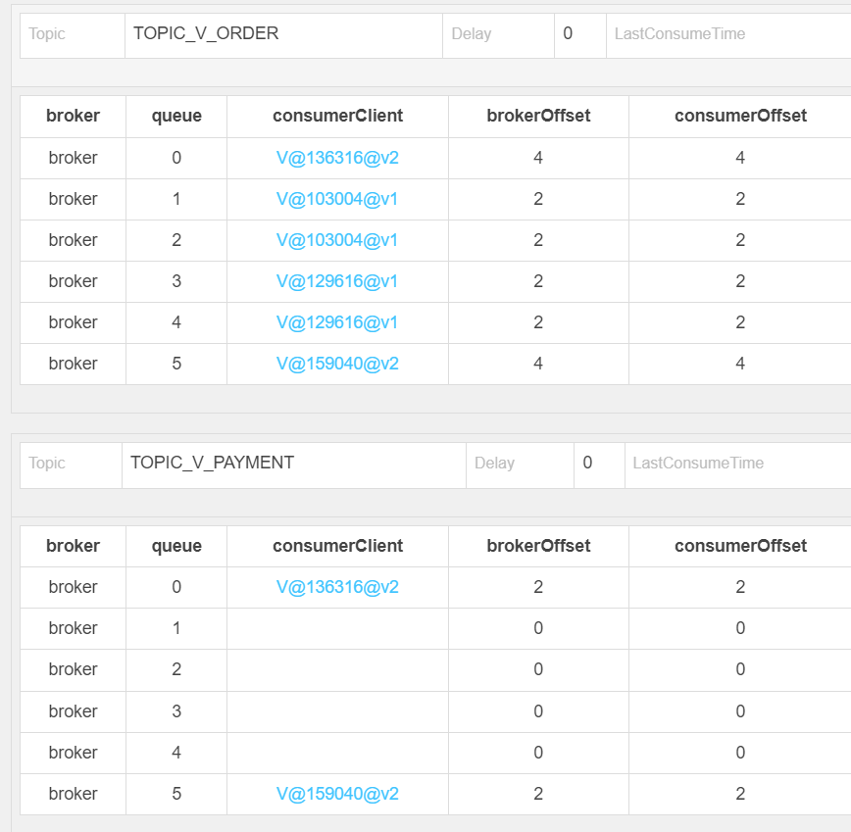This screenshot has height=832, width=851.
Task: Click the LastConsumeTime label of TOPIC_V_ORDER
Action: [x=679, y=33]
